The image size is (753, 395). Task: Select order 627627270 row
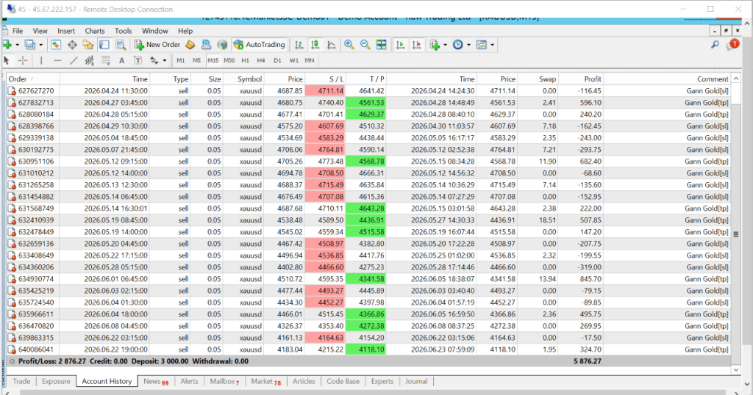point(368,90)
